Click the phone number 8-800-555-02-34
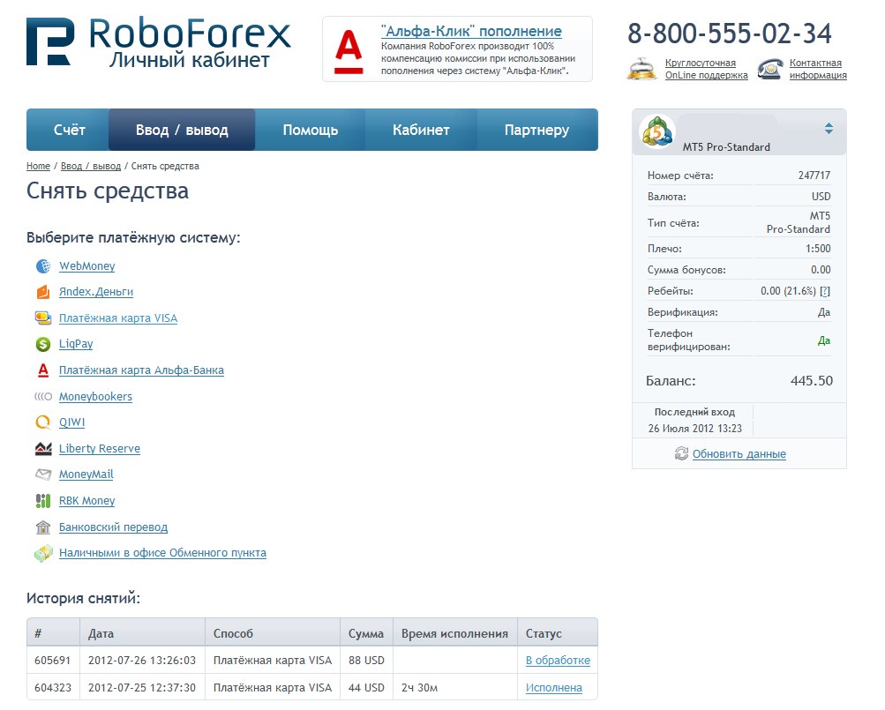Screen dimensions: 885x710 point(729,34)
